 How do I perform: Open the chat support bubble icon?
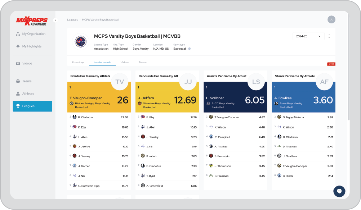pyautogui.click(x=339, y=191)
